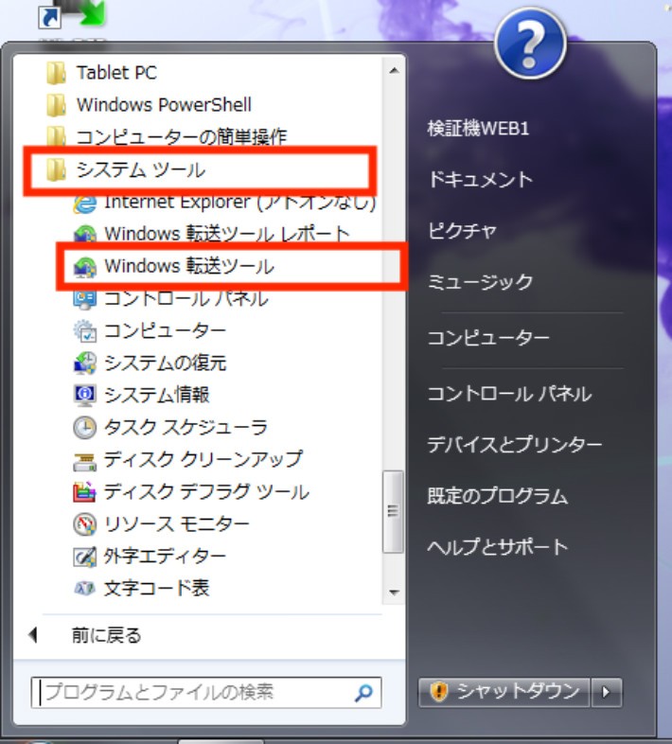Click the ディスク デフラグ ツール text
Screen dimensions: 672x744
point(206,492)
